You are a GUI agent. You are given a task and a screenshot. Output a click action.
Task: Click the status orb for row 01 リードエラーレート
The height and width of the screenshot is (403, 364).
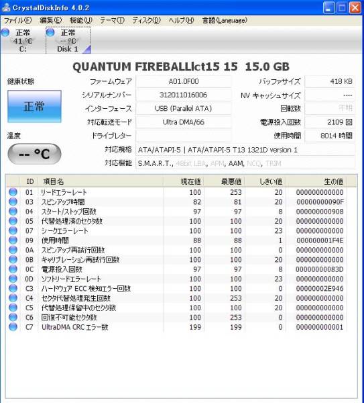pyautogui.click(x=13, y=192)
